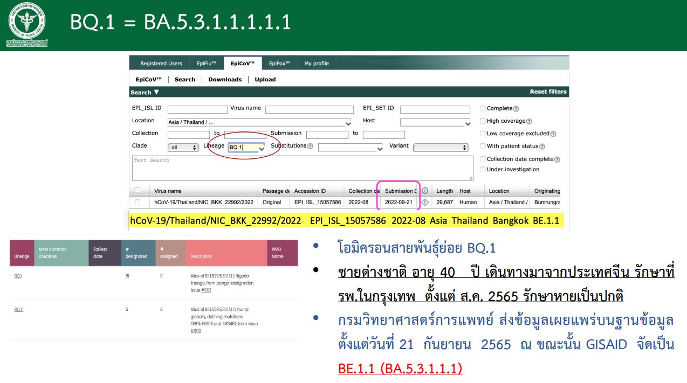
Task: Click the Search submenu item
Action: coord(185,79)
